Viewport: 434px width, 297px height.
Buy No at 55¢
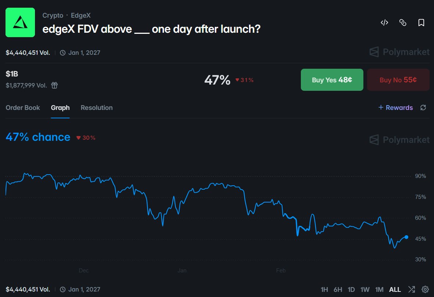tap(398, 80)
